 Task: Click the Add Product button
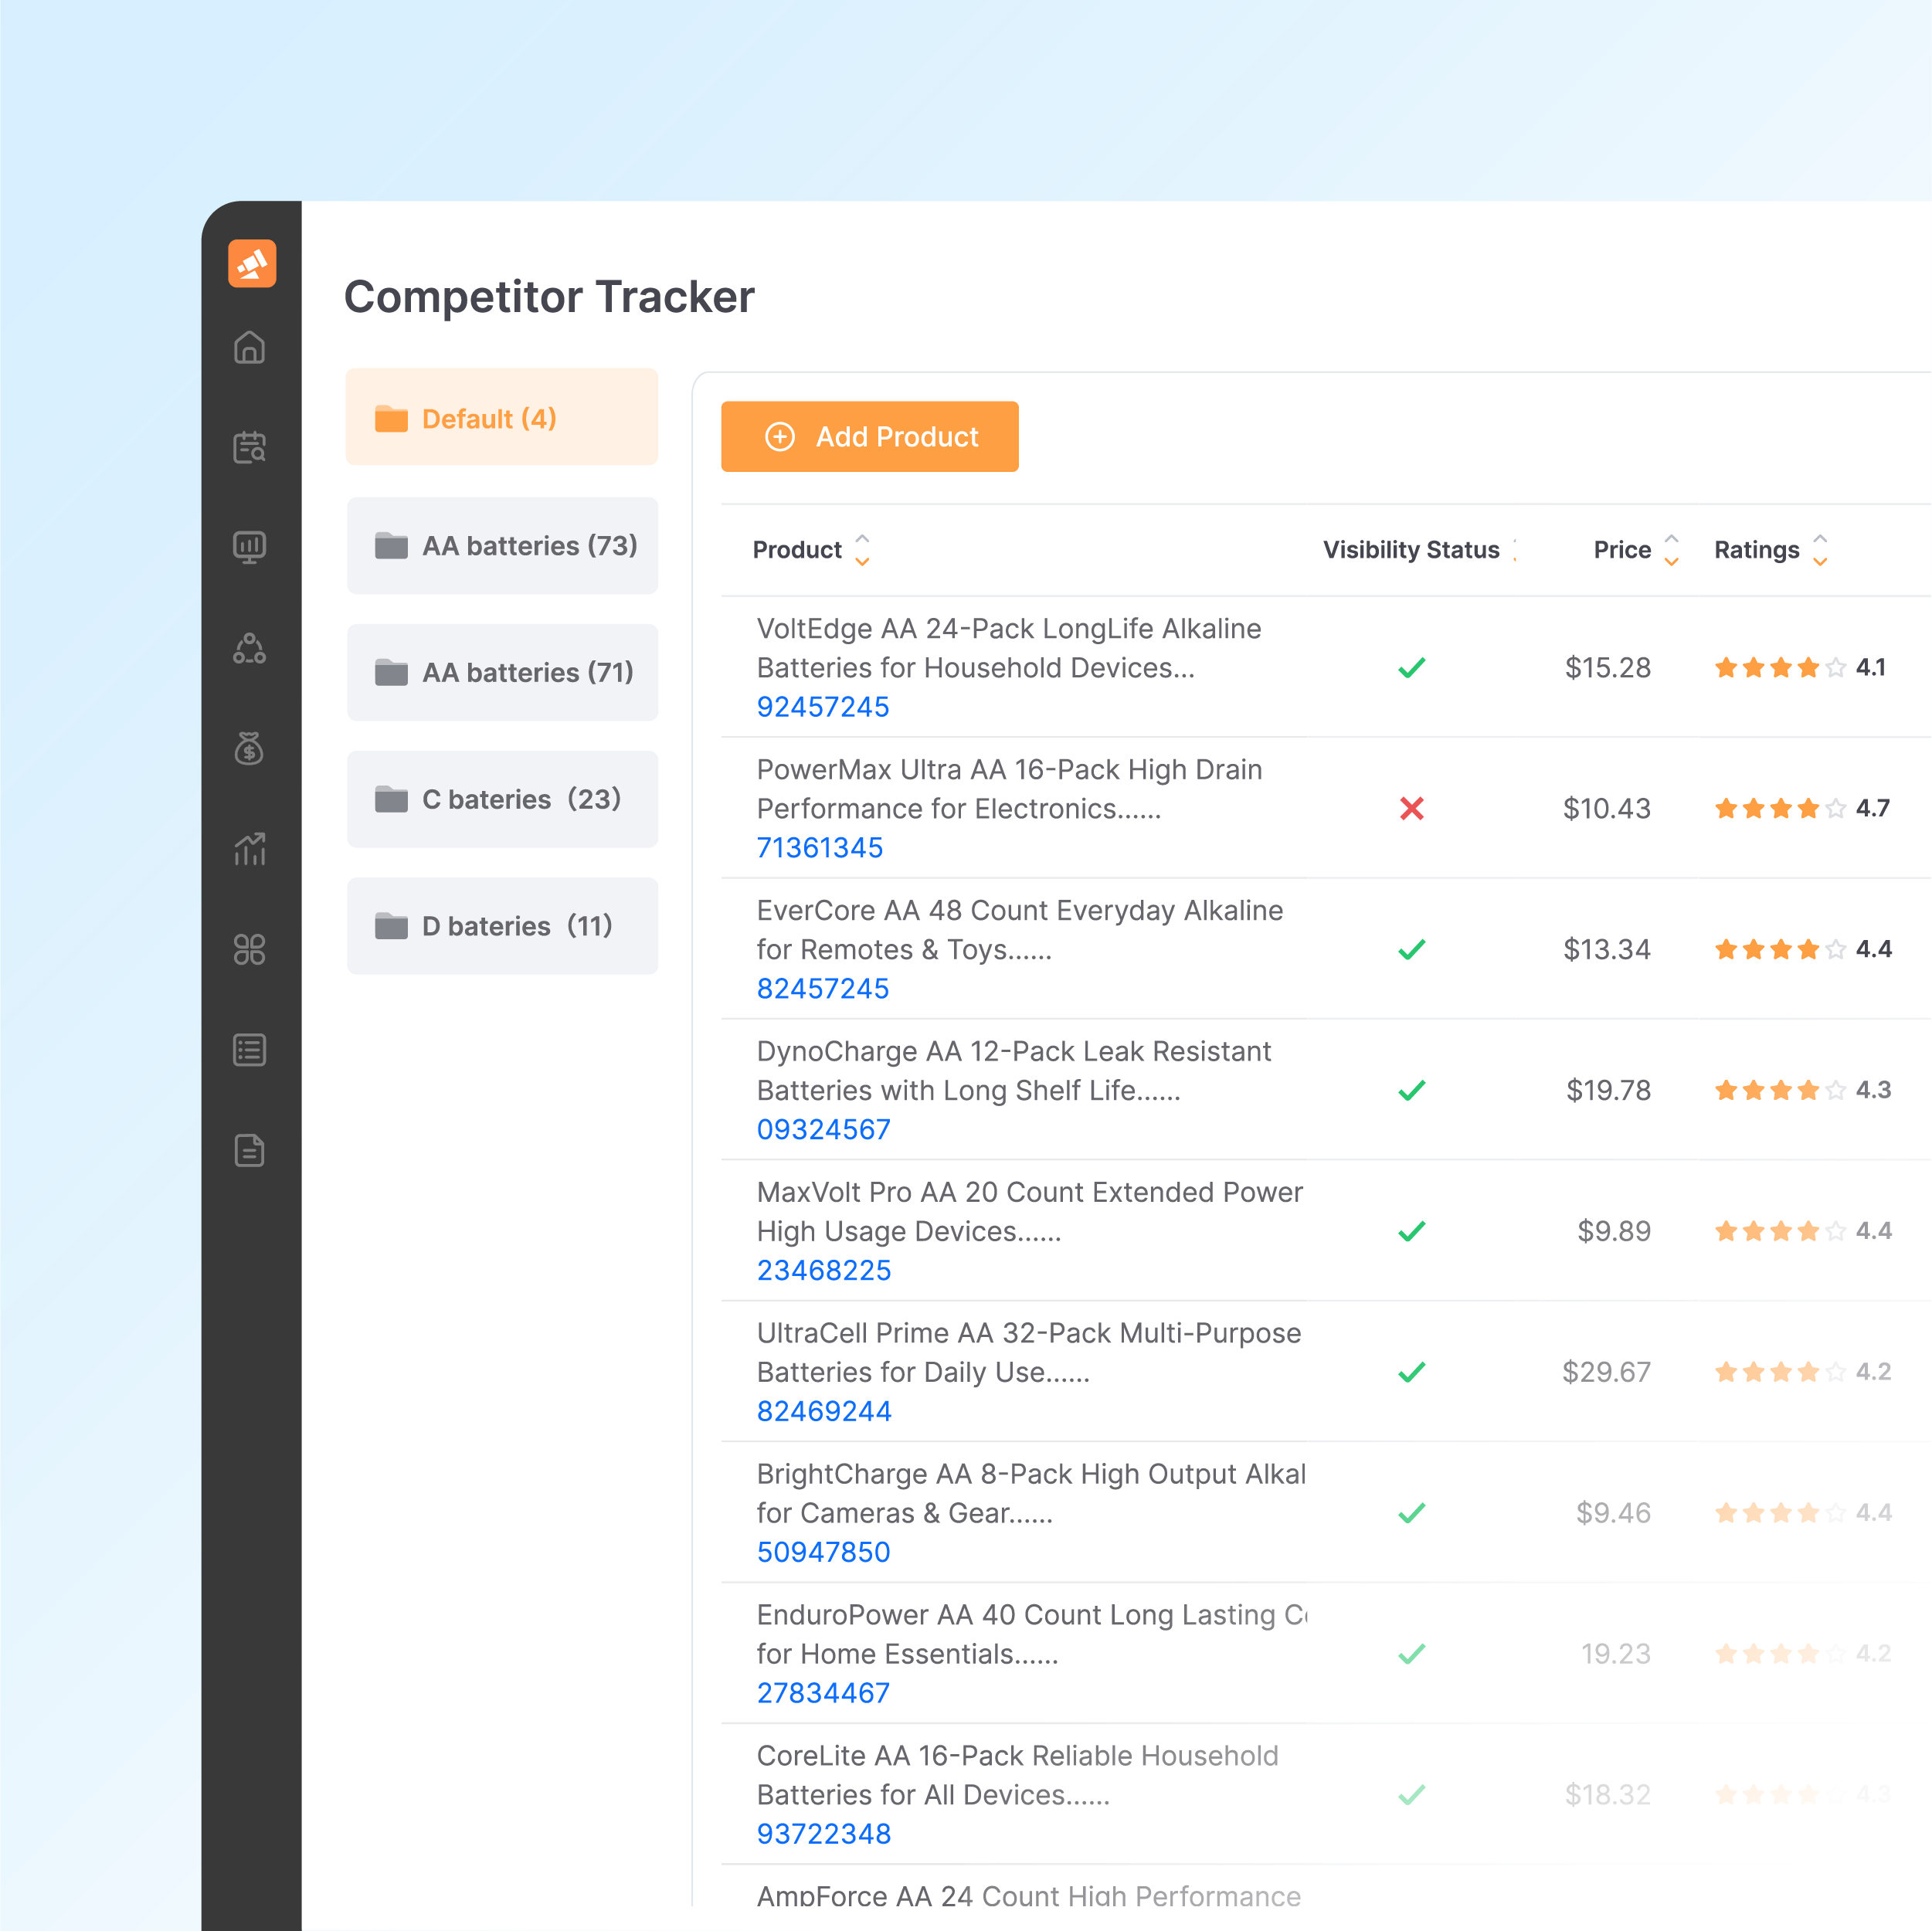[869, 437]
